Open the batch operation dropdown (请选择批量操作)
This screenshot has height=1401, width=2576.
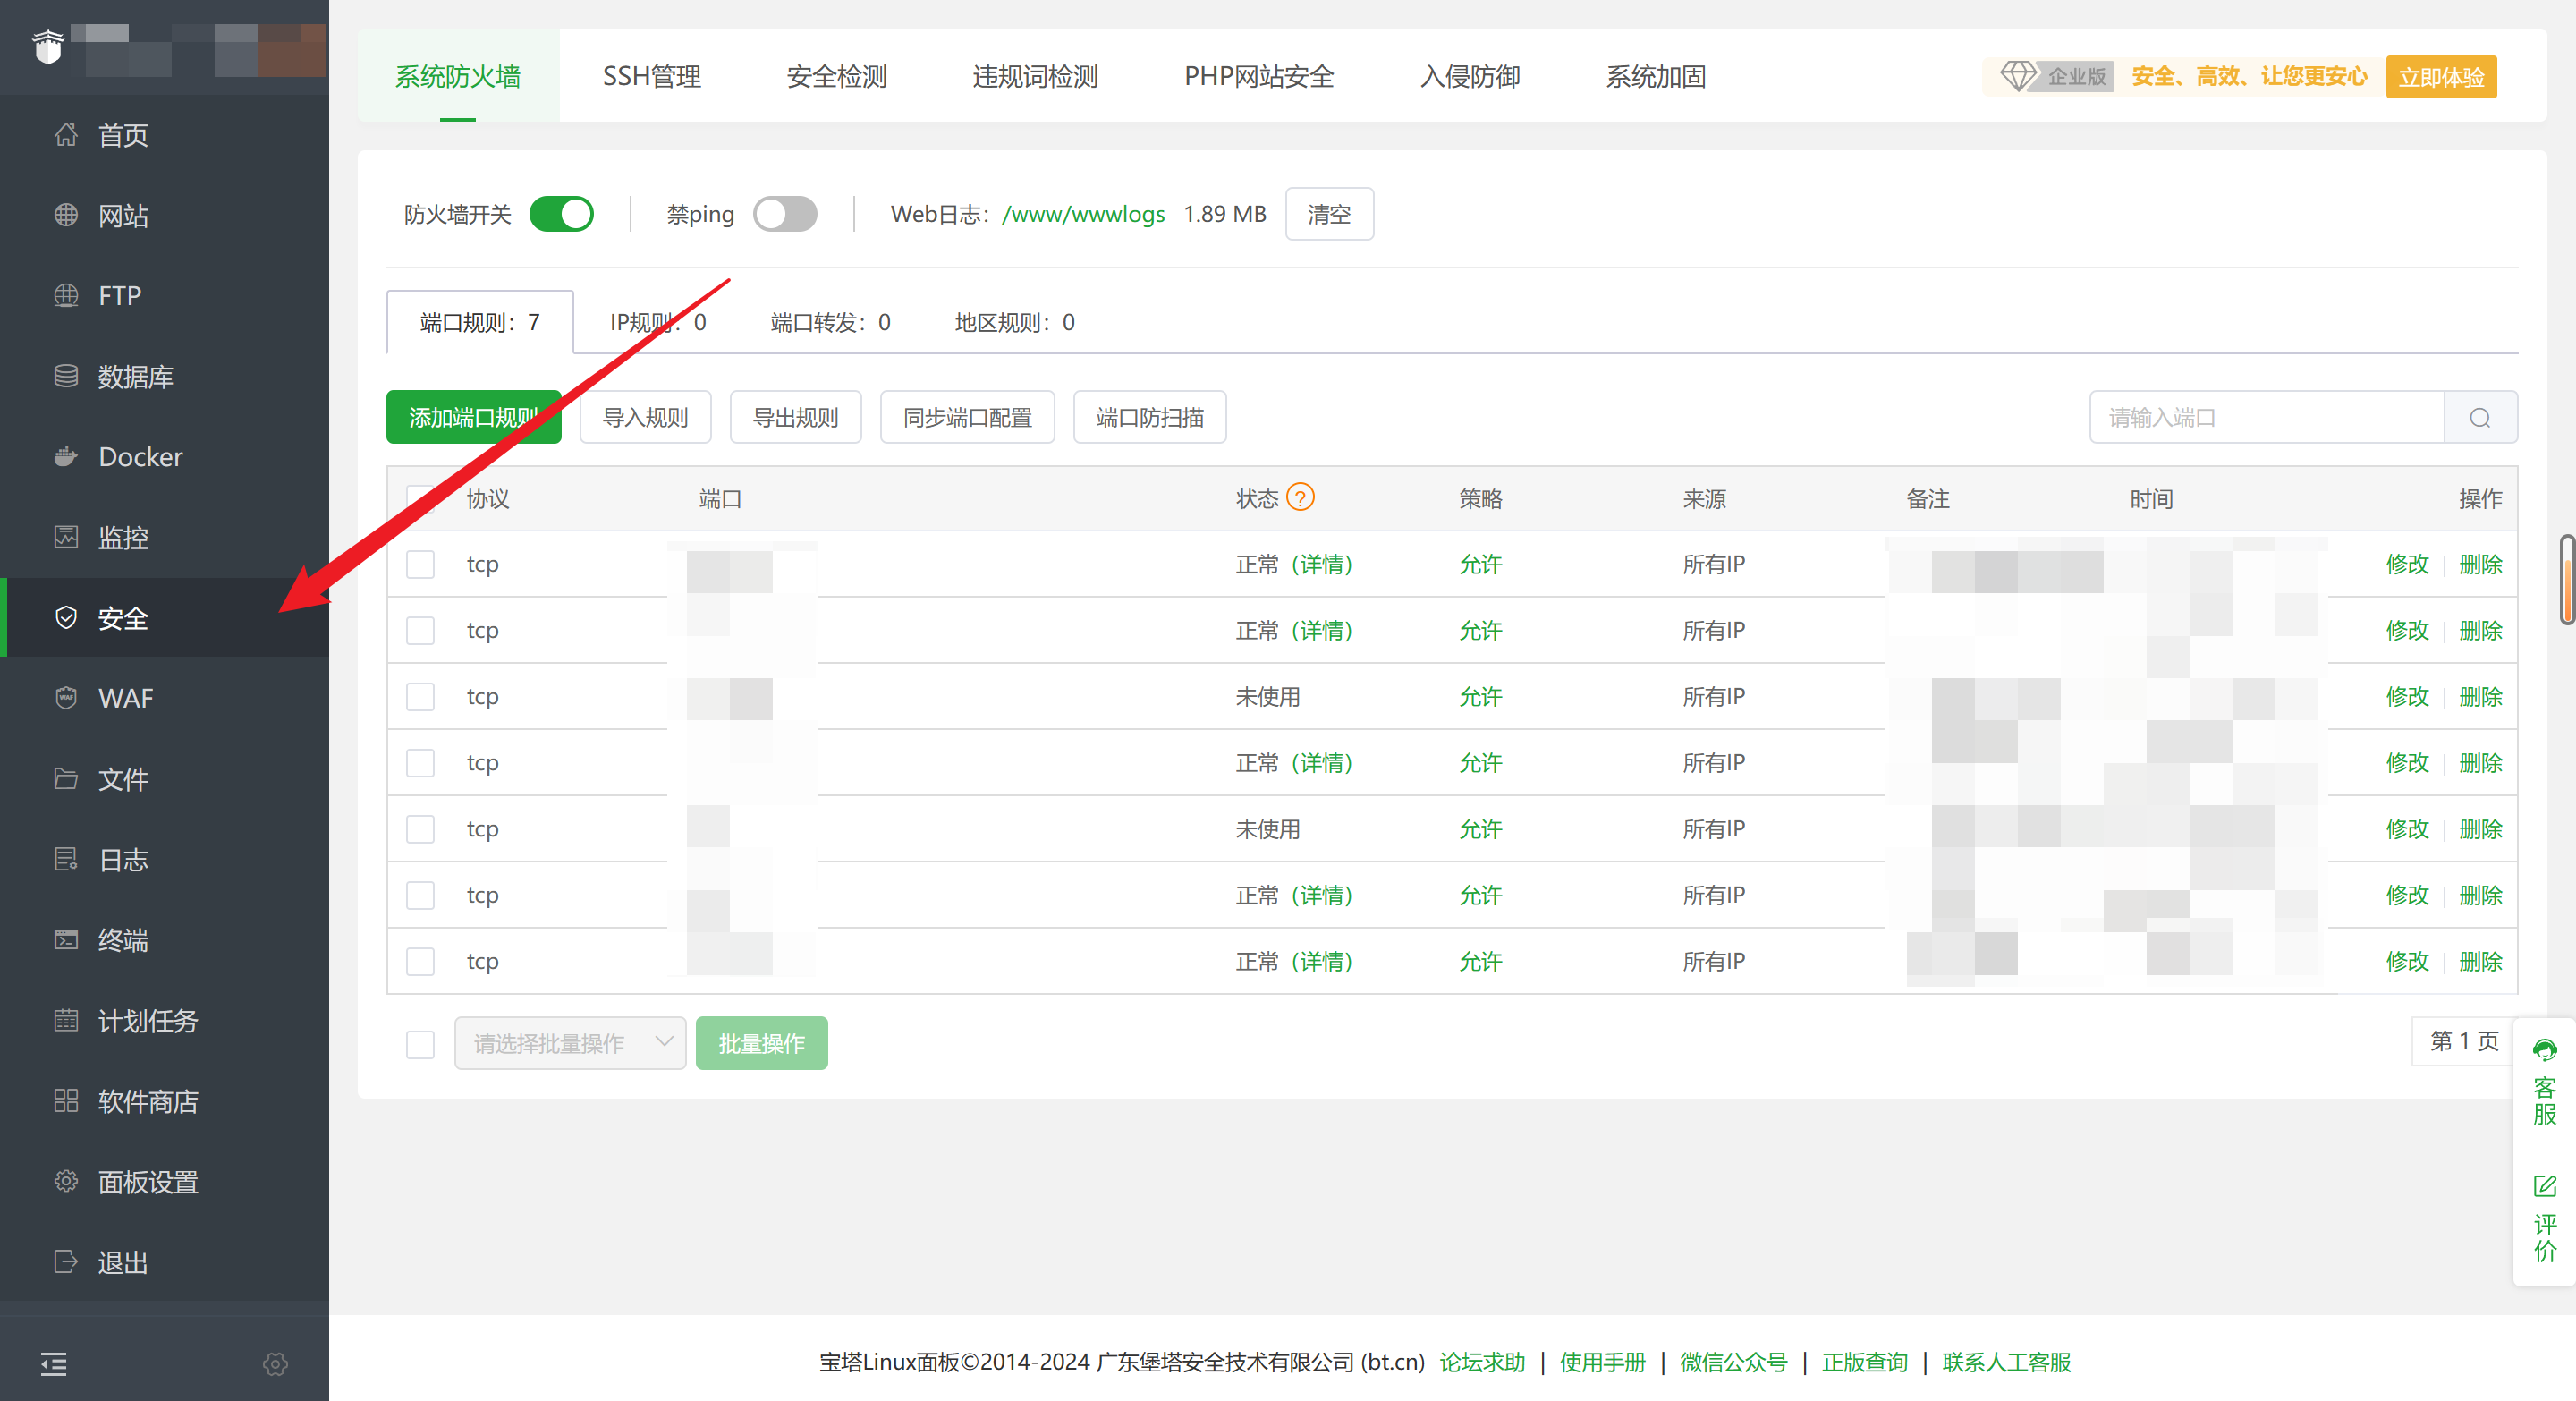570,1043
